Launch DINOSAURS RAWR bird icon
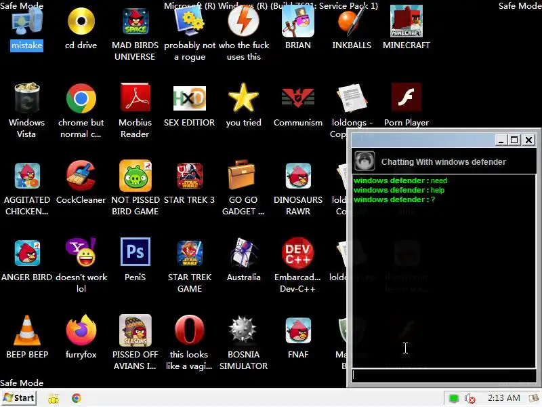This screenshot has width=542, height=407. click(x=298, y=176)
